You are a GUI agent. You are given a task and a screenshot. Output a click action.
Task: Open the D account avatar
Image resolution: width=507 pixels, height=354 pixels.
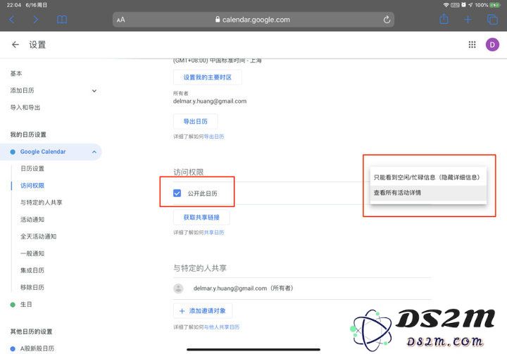[492, 44]
